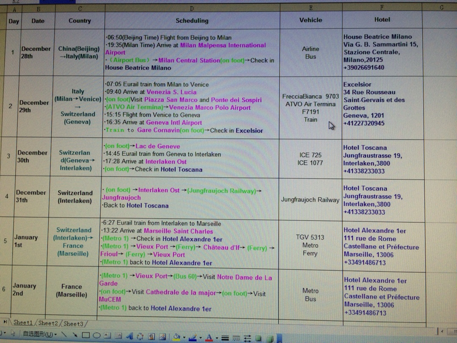This screenshot has height=343, width=457.
Task: Click the Select Objects pointer tool
Action: [13, 334]
